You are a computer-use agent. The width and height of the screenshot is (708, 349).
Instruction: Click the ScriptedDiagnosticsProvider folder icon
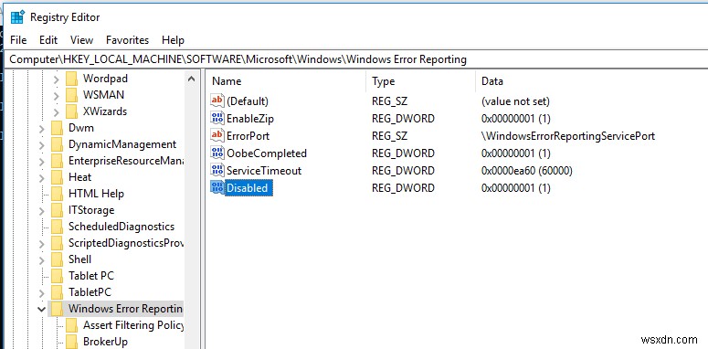(58, 243)
